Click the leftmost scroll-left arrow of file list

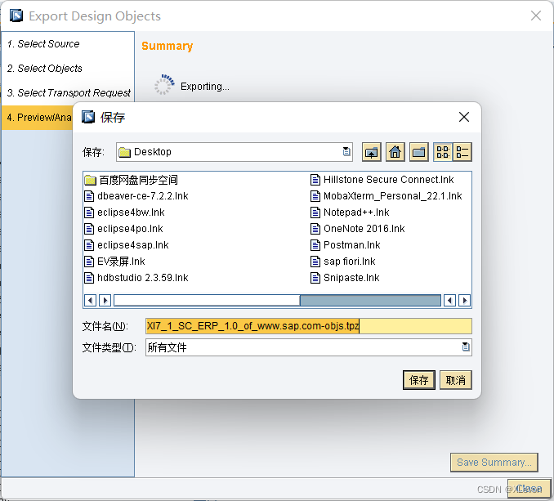pos(90,301)
